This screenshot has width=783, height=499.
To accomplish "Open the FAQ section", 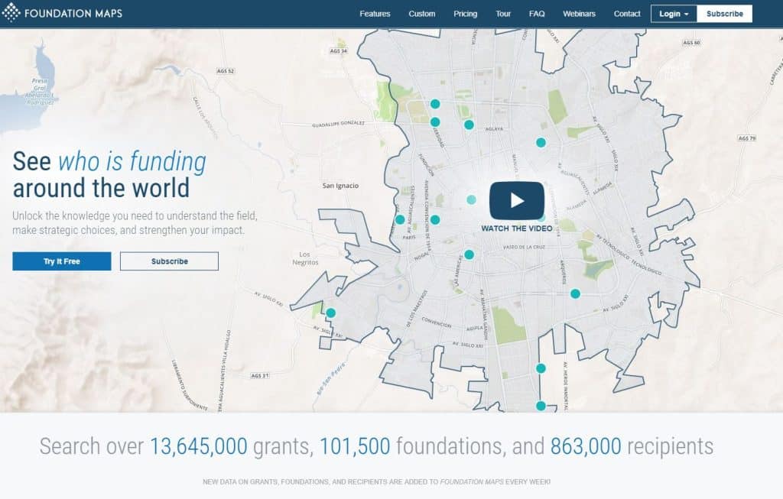I will [537, 13].
